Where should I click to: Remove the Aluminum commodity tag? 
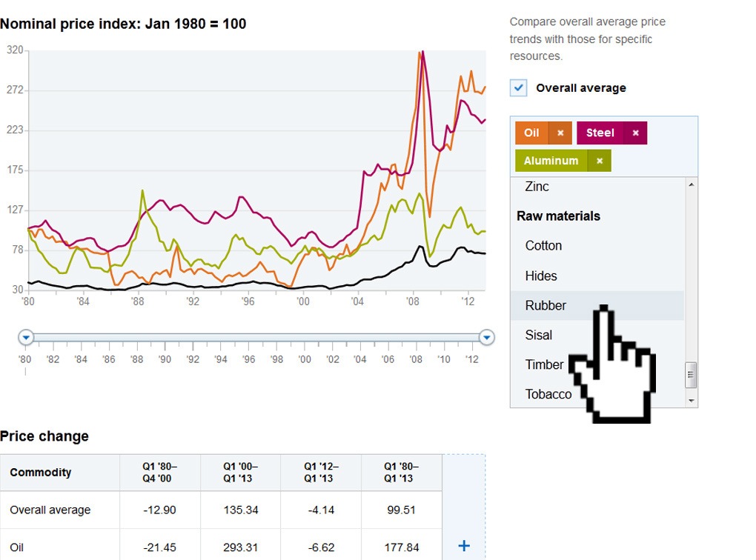click(599, 160)
